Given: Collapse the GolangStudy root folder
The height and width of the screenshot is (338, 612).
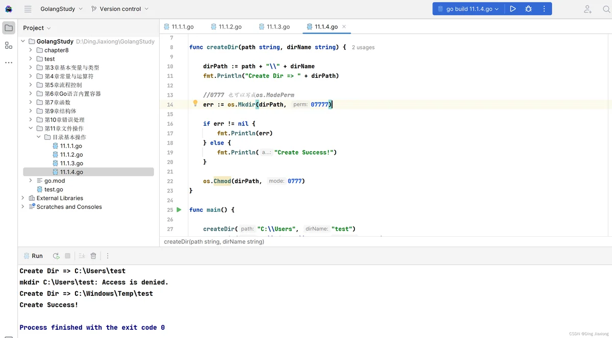Looking at the screenshot, I should (23, 41).
